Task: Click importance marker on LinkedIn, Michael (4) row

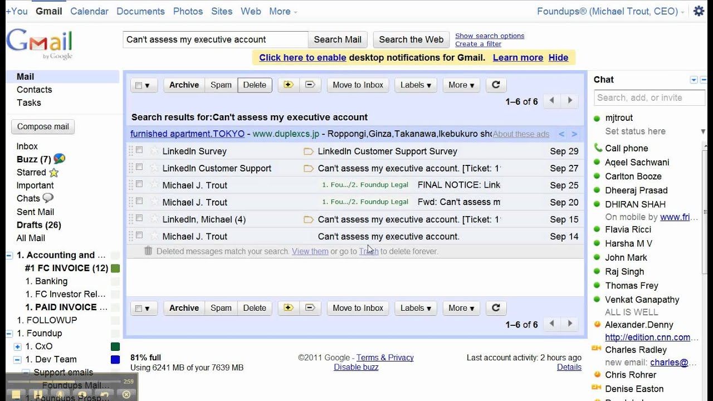Action: click(x=308, y=219)
